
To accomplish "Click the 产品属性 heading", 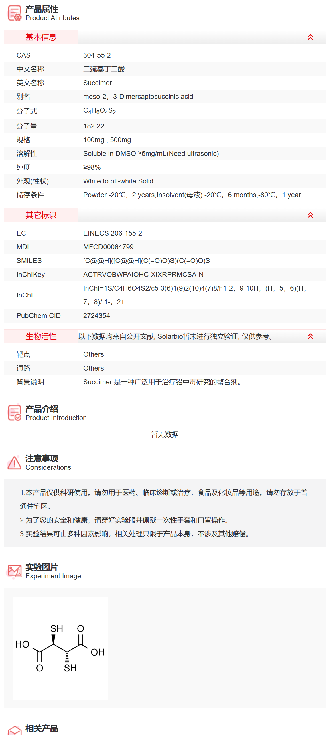I will (42, 9).
